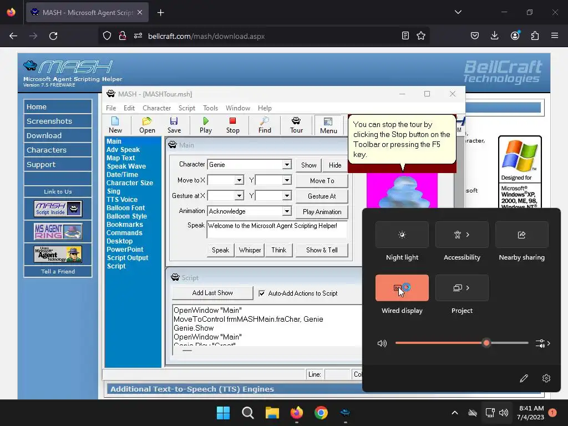The width and height of the screenshot is (568, 426).
Task: Click the Find magnifier toolbar icon
Action: pyautogui.click(x=265, y=125)
